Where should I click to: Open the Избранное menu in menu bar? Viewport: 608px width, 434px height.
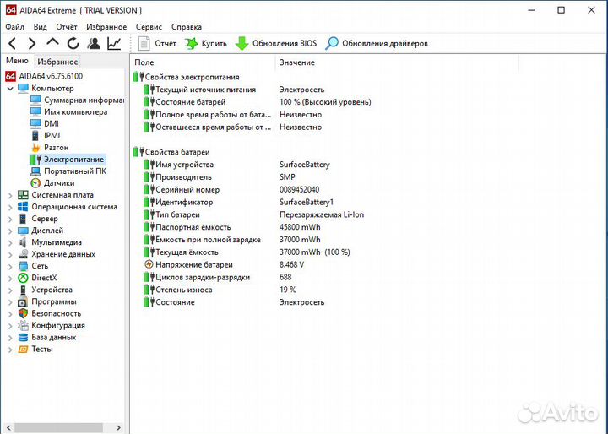106,27
